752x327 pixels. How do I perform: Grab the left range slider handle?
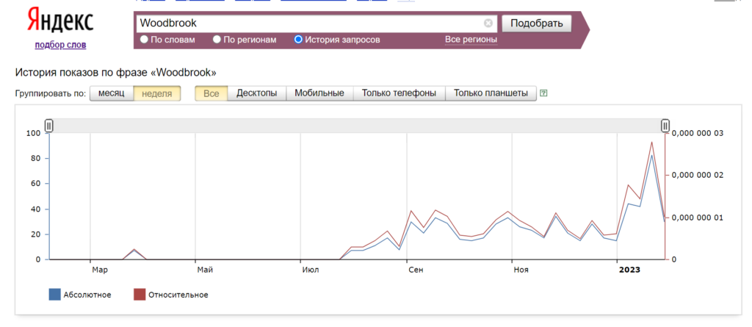click(49, 126)
